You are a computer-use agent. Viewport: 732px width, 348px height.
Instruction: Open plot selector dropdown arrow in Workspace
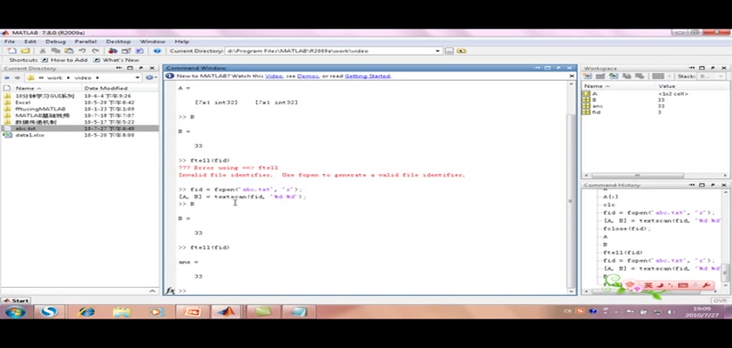click(x=669, y=77)
